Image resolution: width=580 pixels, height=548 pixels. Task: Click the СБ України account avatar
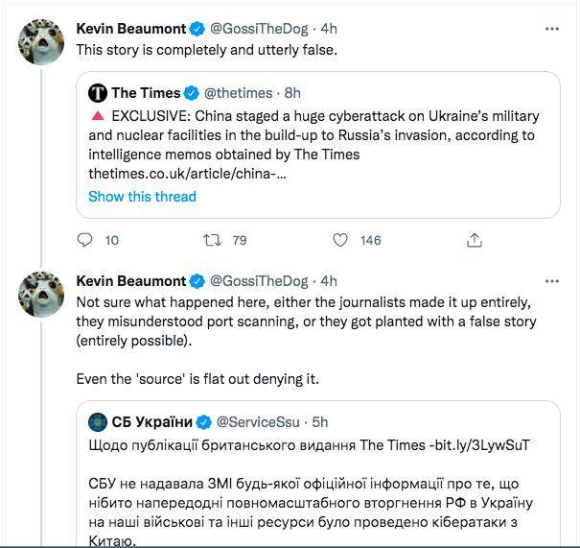98,421
